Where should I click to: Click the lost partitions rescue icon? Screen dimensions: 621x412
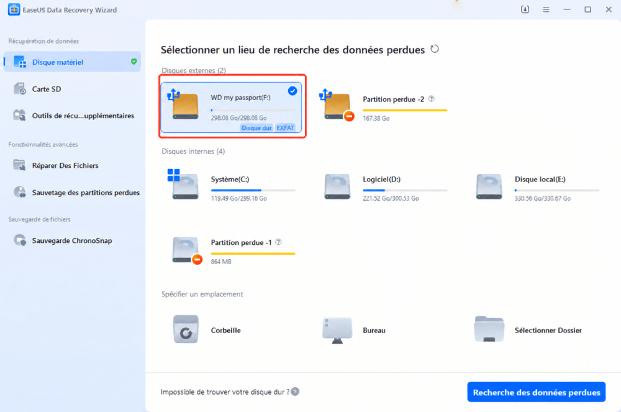point(19,192)
